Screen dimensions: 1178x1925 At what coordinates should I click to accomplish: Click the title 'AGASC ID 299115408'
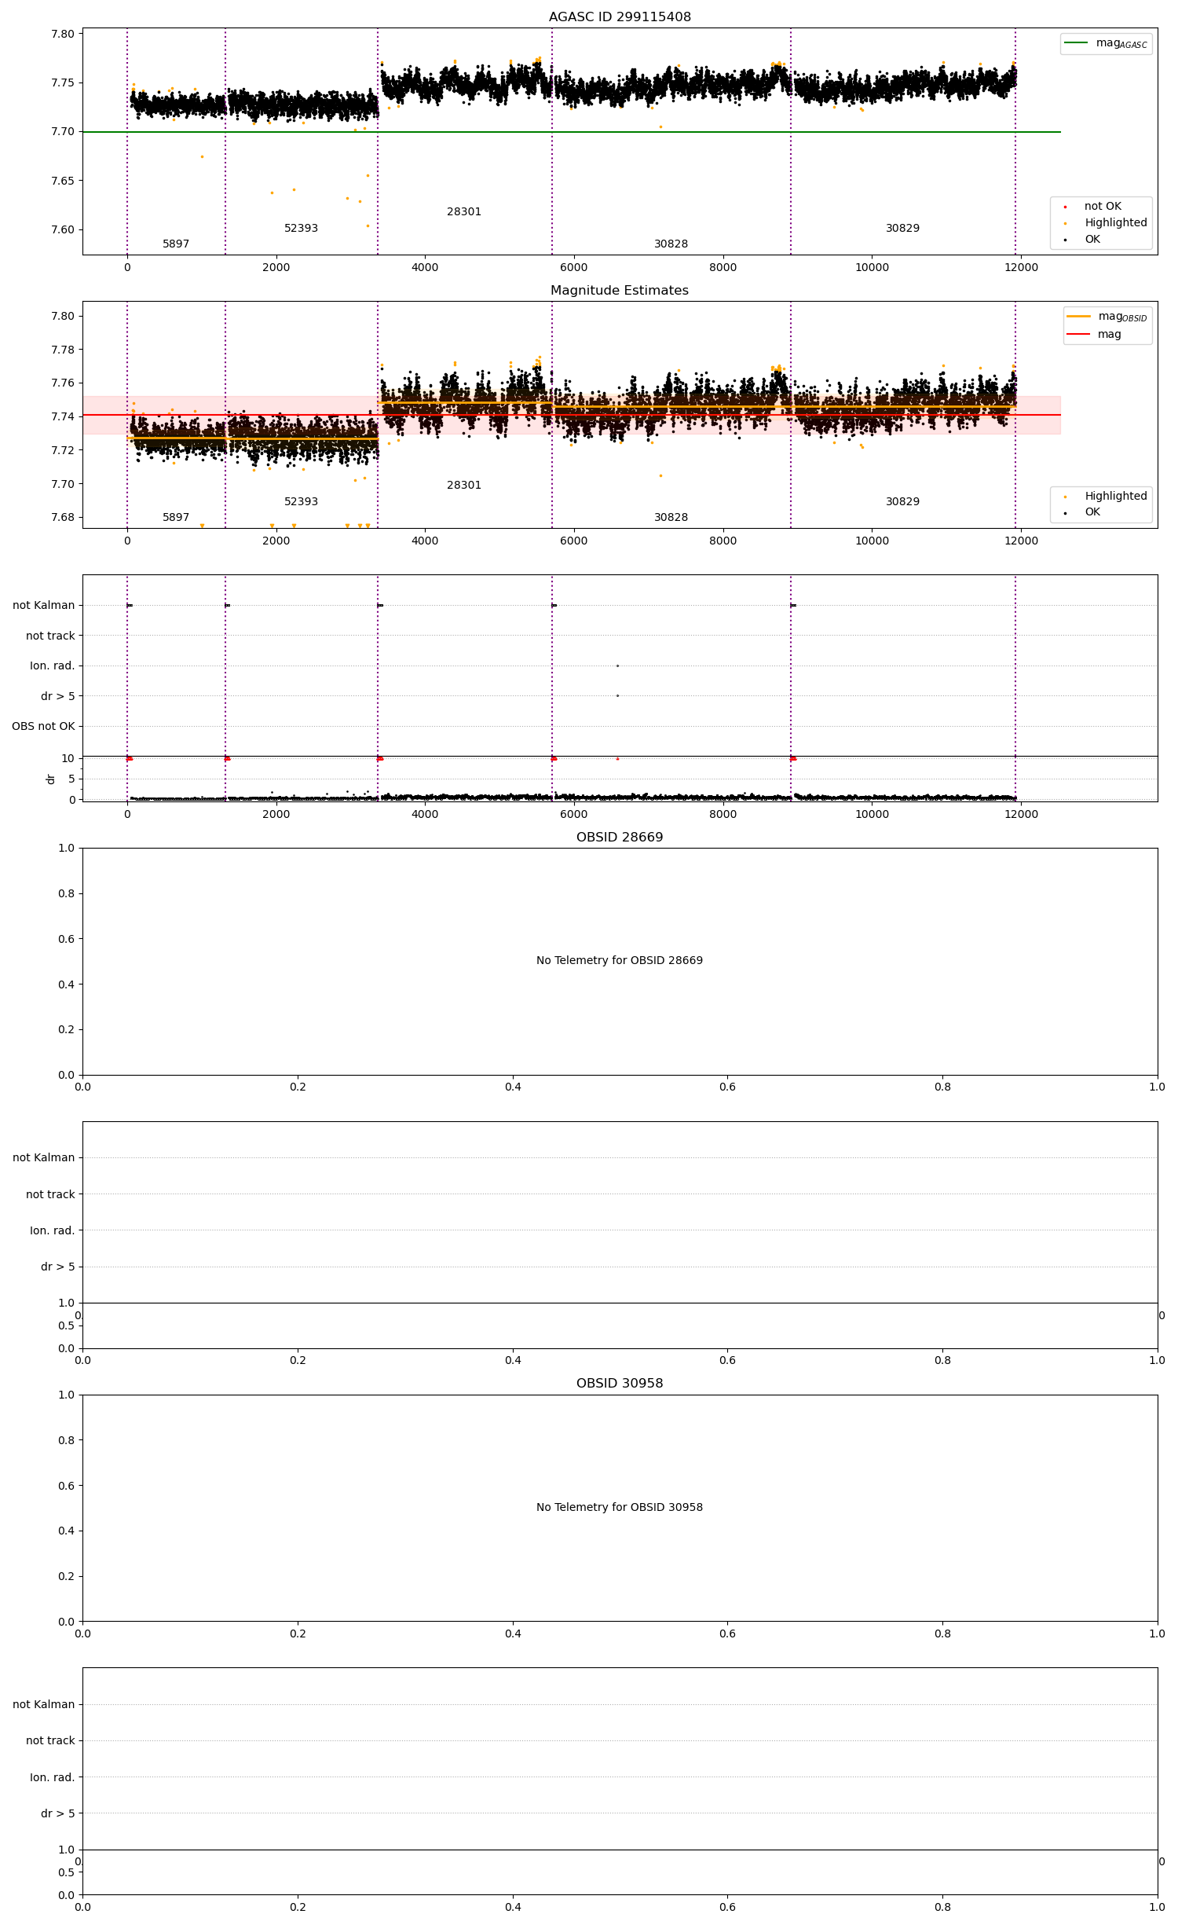pyautogui.click(x=620, y=17)
